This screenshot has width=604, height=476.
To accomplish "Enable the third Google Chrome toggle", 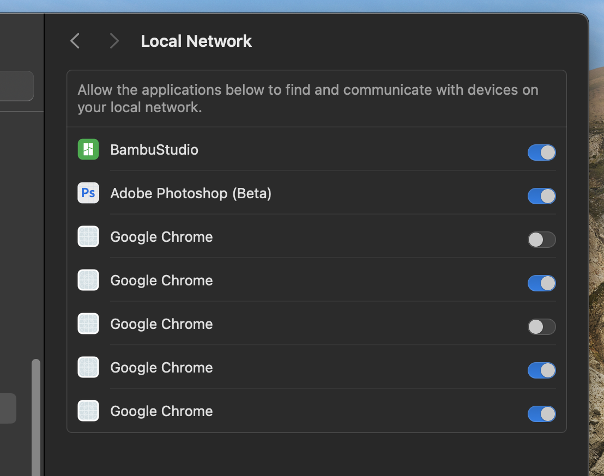I will [541, 327].
